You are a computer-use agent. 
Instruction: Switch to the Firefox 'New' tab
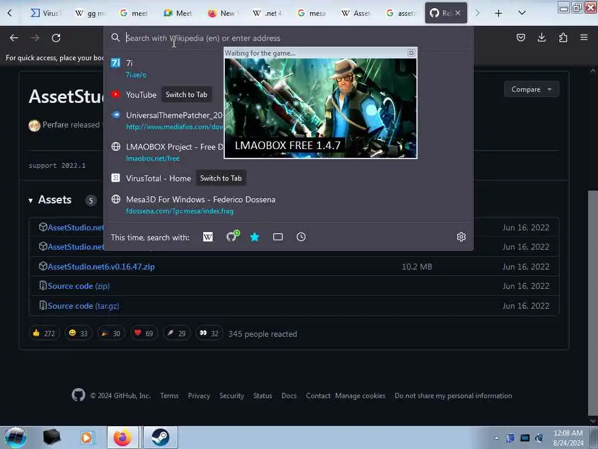222,13
